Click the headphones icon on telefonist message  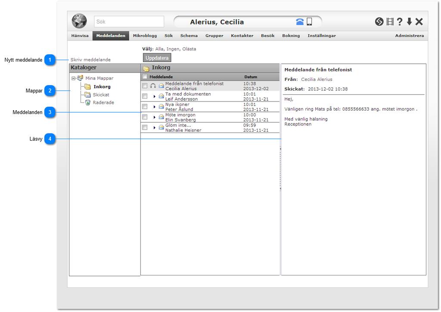[153, 86]
